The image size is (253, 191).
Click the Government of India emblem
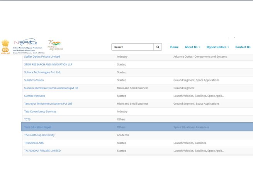coord(5,47)
